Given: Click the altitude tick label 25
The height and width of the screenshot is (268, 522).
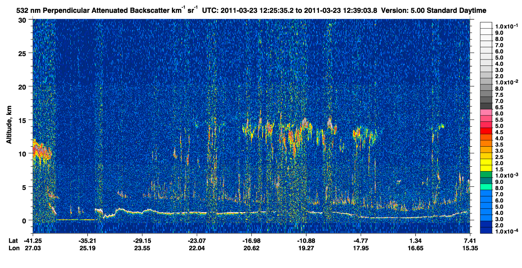Looking at the screenshot, I should coord(22,53).
